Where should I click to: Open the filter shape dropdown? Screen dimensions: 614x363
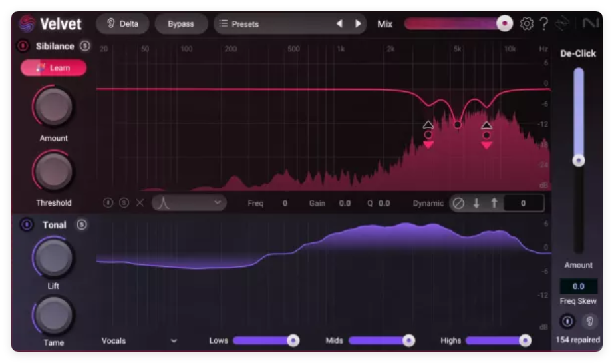coord(189,202)
